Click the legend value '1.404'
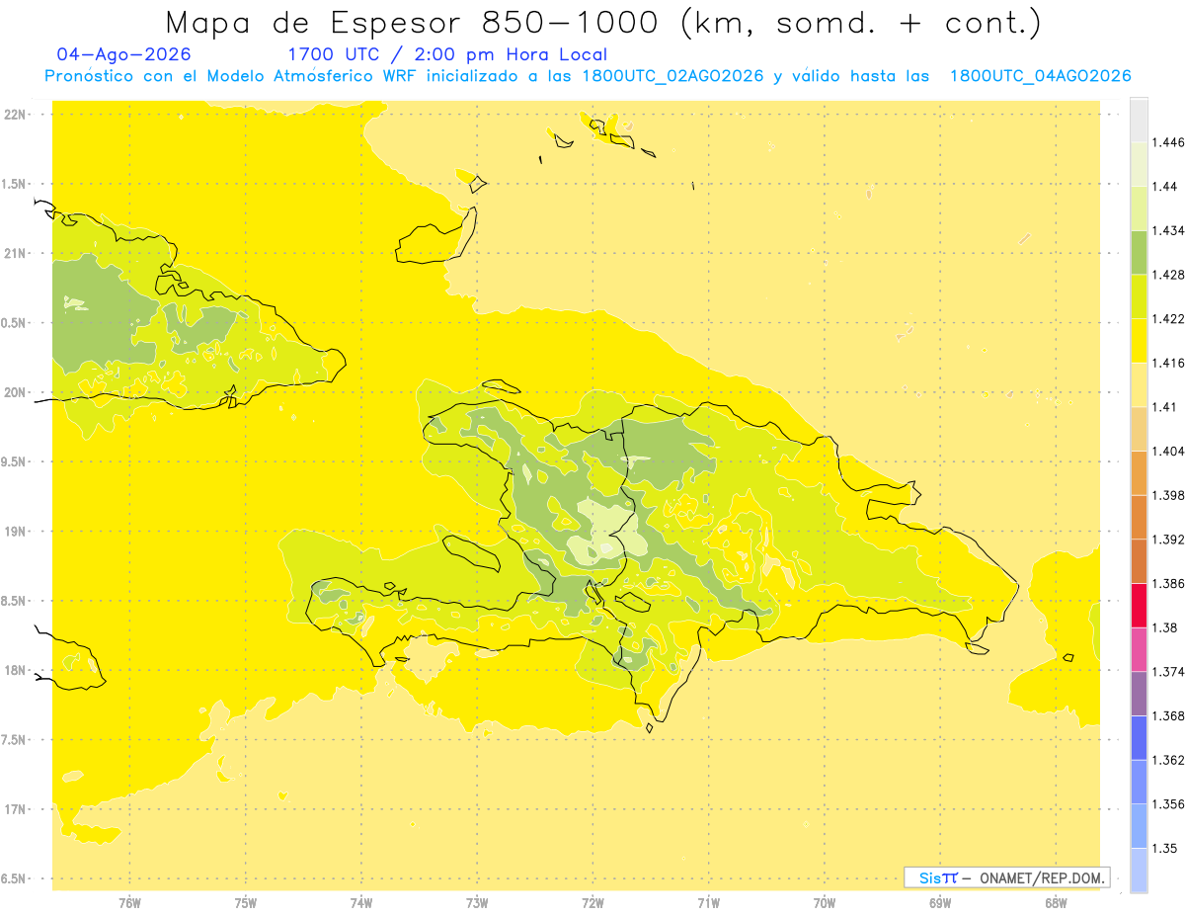 (1168, 451)
